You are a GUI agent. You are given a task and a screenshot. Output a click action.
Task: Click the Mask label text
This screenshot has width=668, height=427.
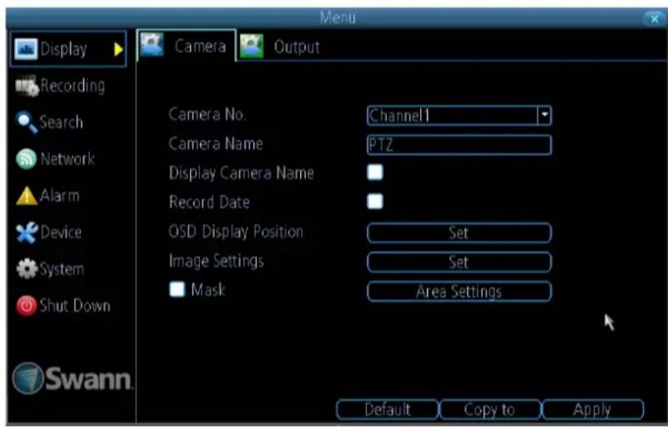[x=208, y=289]
